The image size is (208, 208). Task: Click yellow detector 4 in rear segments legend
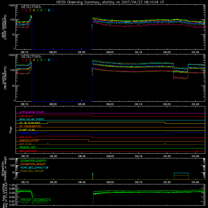(x=34, y=60)
